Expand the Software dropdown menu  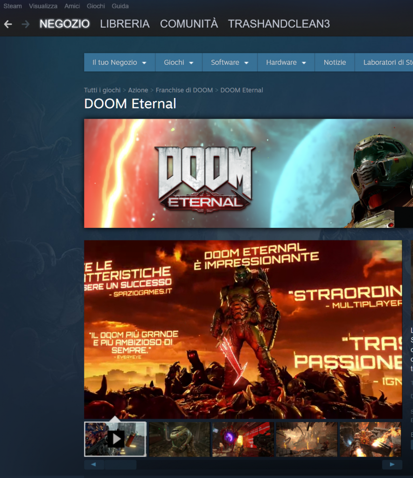click(230, 63)
